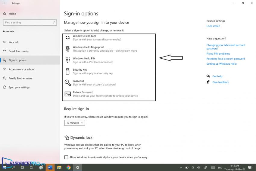Click the battery tray icon
This screenshot has height=171, width=256.
(187, 168)
